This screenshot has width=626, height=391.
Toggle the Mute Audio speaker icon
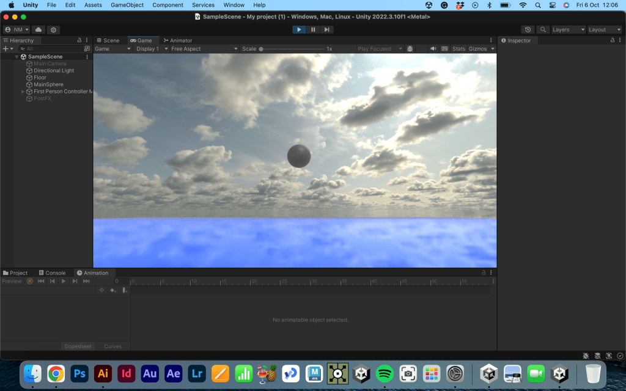(433, 49)
